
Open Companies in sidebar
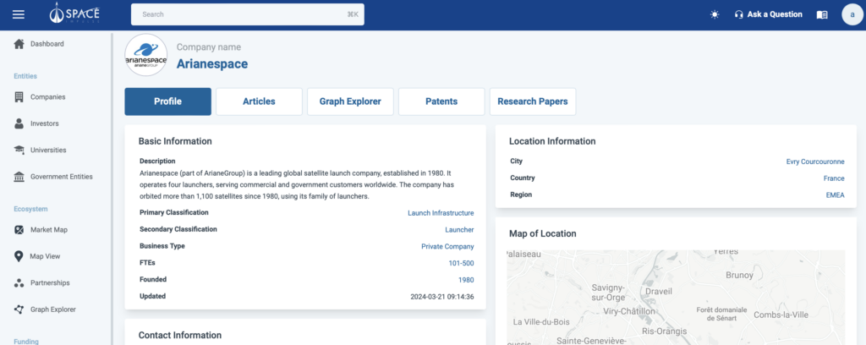pos(48,96)
